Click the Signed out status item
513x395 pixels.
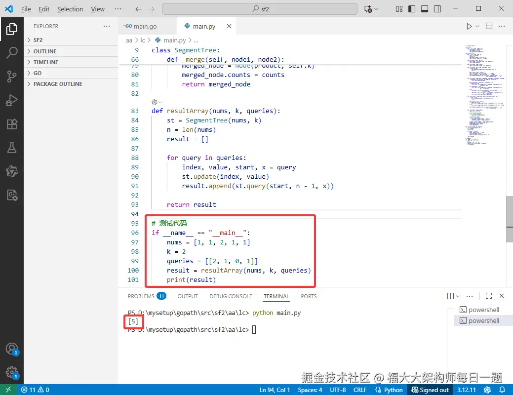(x=430, y=390)
